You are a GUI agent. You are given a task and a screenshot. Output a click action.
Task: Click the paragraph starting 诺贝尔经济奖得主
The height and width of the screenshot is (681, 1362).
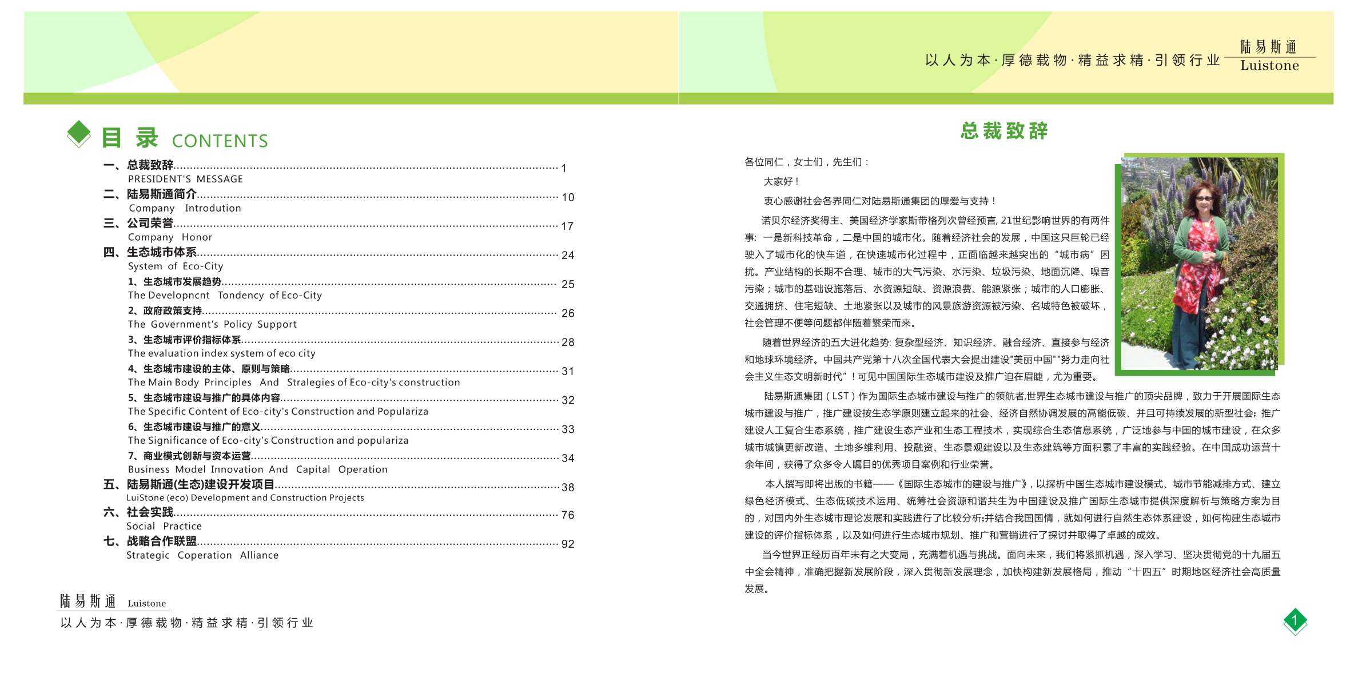pyautogui.click(x=927, y=272)
